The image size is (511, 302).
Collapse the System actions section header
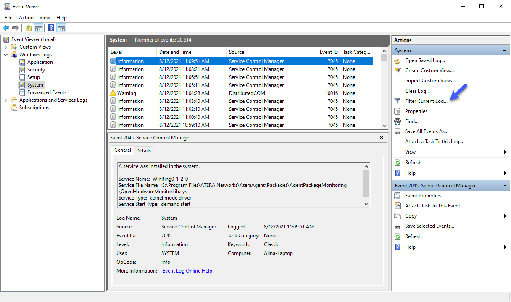505,50
